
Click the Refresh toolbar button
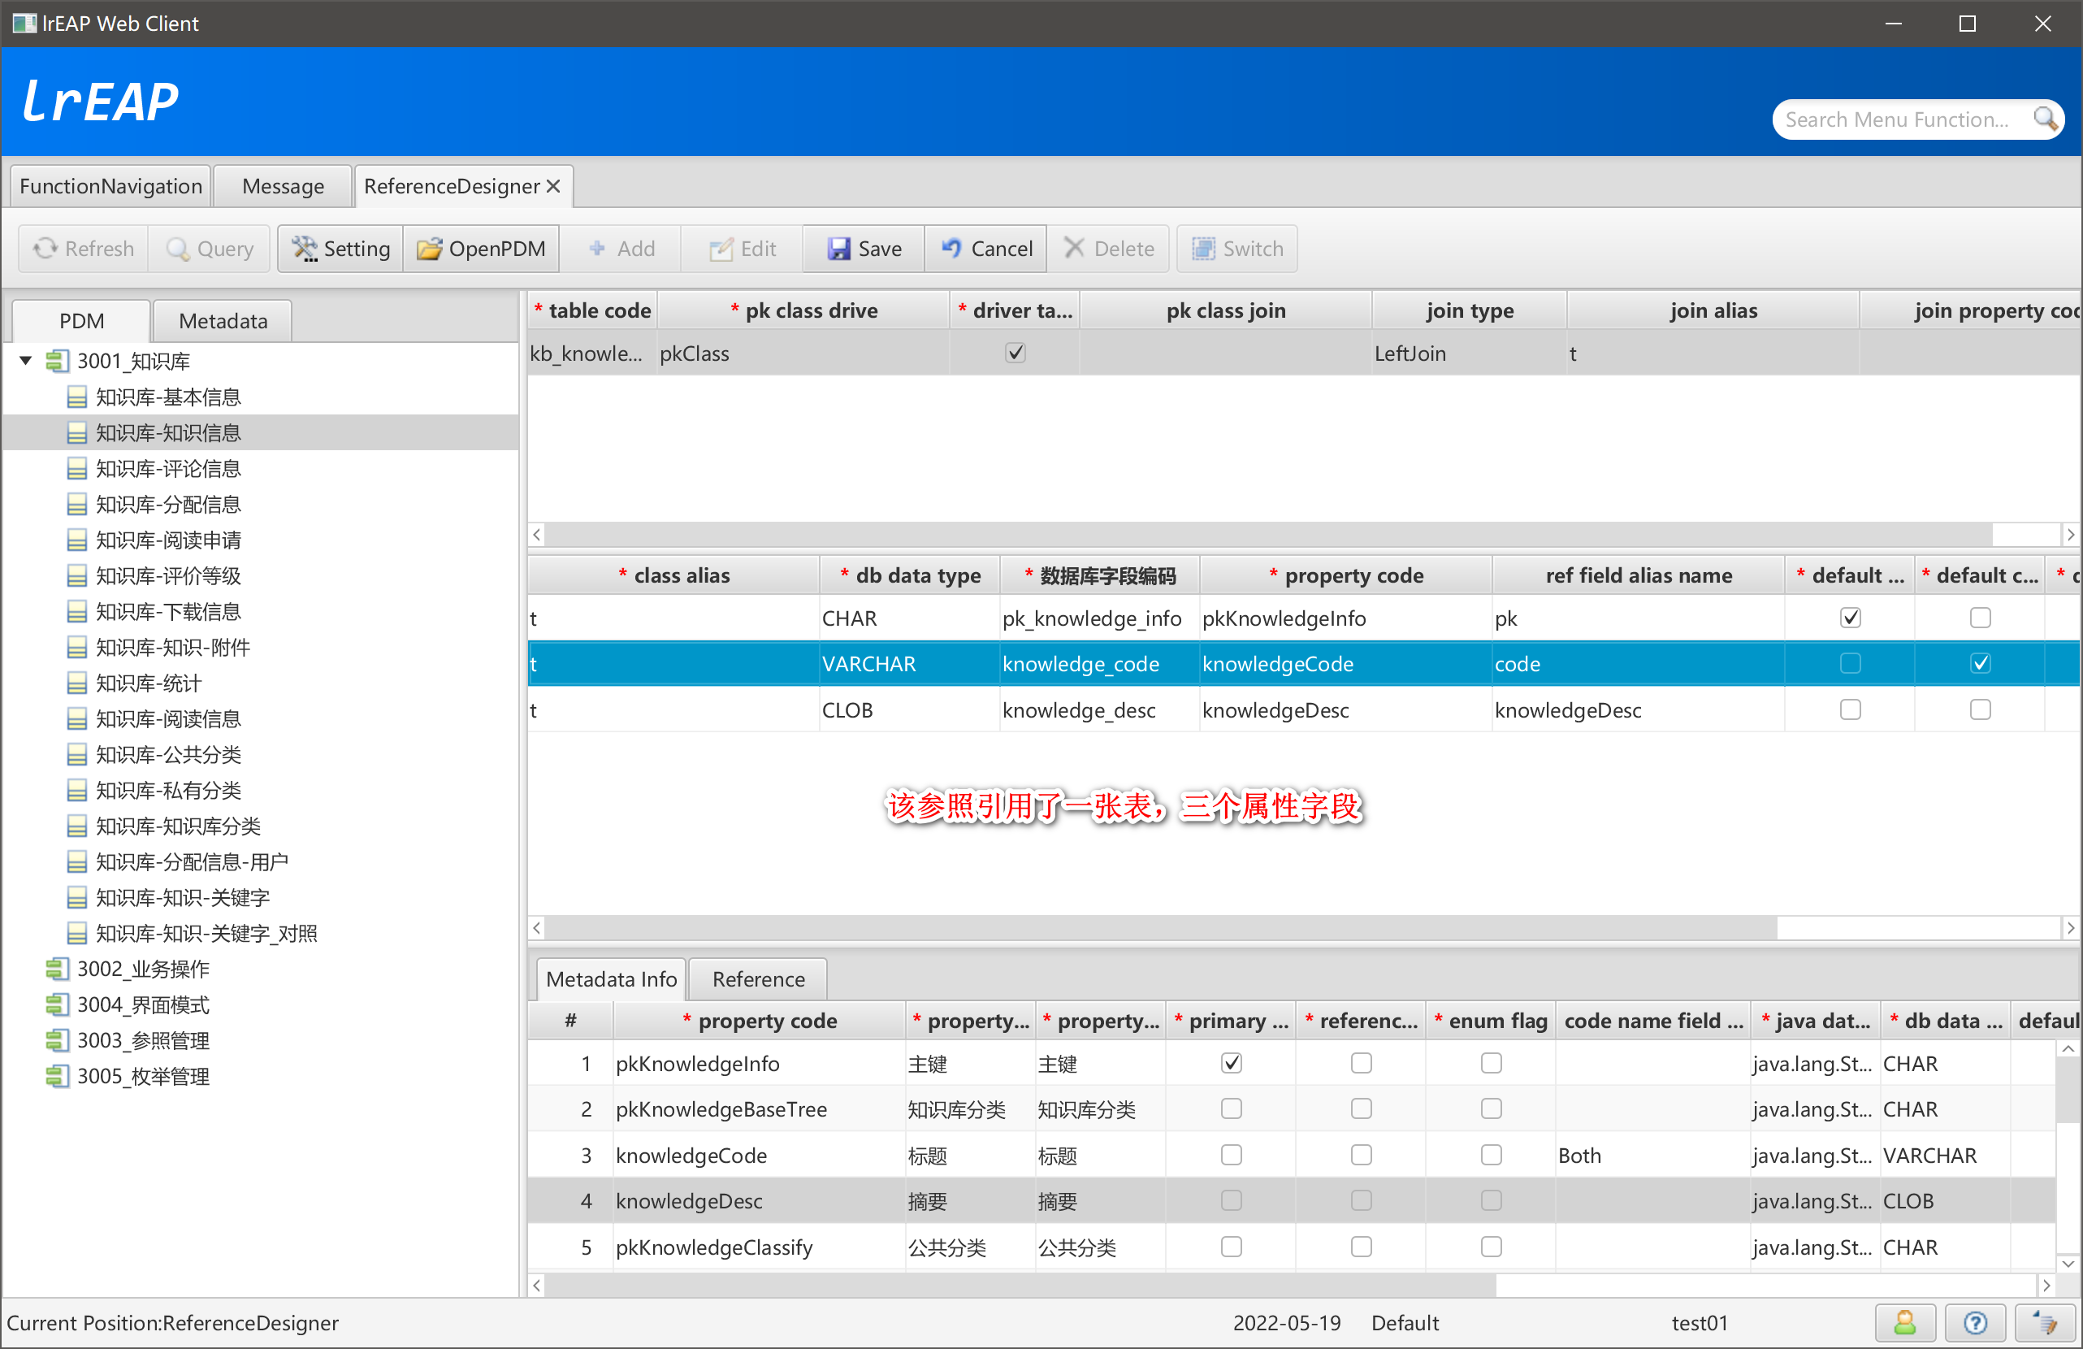(x=84, y=249)
